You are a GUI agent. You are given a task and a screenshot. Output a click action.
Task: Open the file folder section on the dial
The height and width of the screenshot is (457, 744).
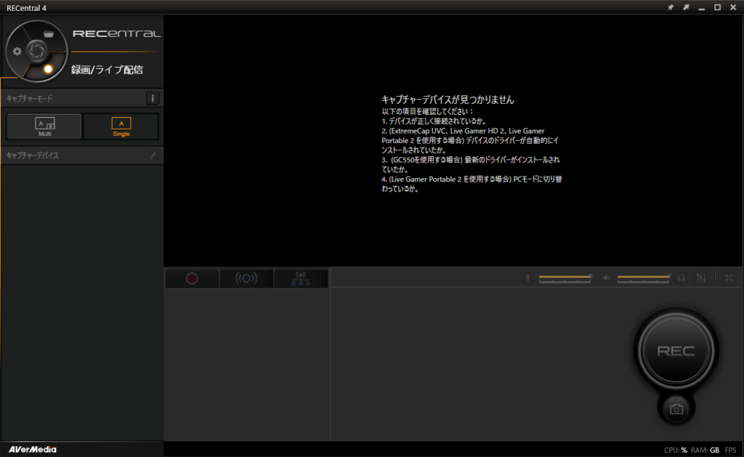click(x=49, y=33)
